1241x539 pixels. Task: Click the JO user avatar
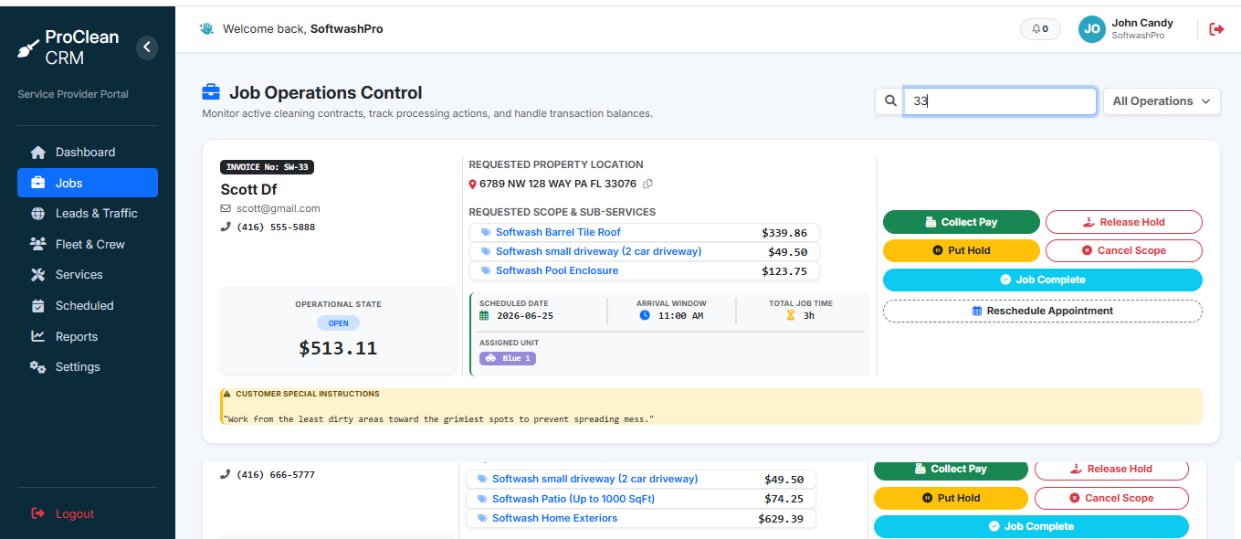(1091, 29)
